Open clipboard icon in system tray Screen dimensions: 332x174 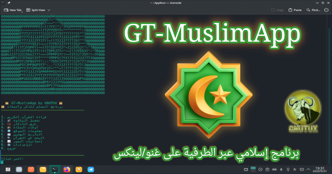pos(267,170)
